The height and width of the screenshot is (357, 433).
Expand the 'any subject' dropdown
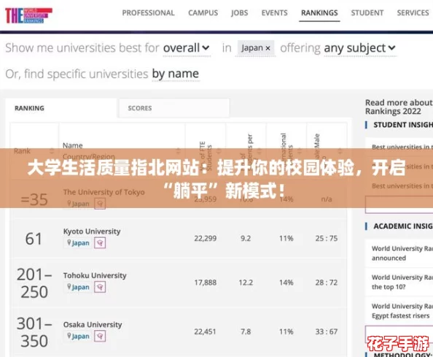[x=360, y=48]
